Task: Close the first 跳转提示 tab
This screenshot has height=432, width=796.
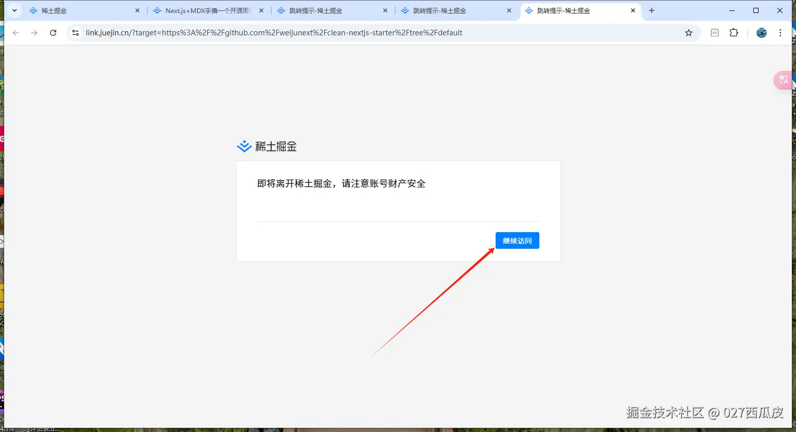Action: (x=385, y=10)
